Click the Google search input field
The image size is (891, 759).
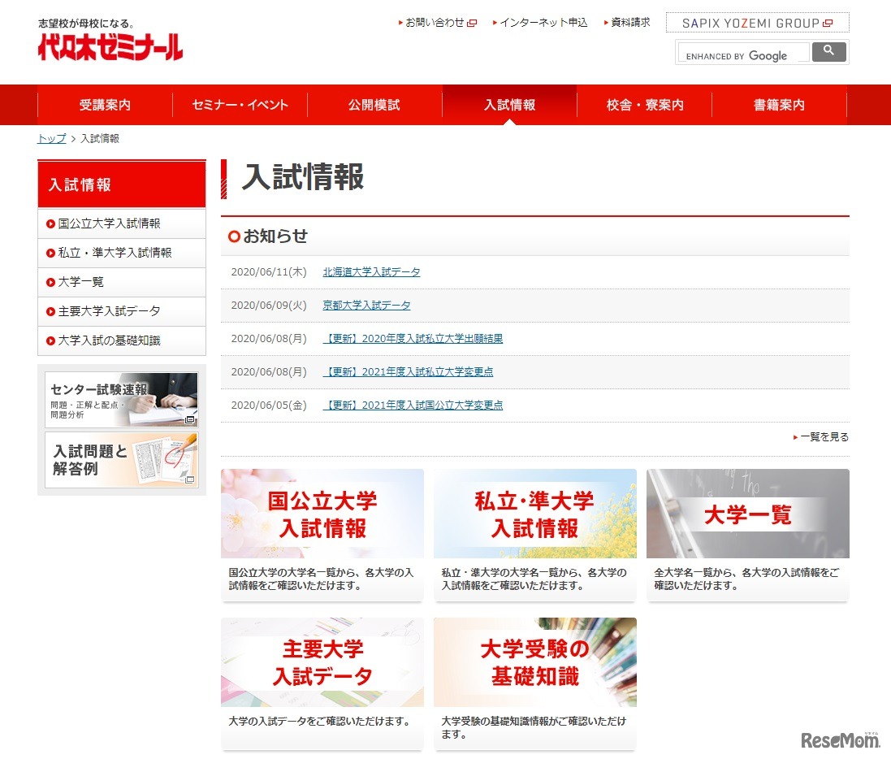click(x=743, y=54)
